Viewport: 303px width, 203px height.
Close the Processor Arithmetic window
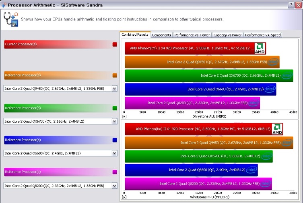pos(298,5)
